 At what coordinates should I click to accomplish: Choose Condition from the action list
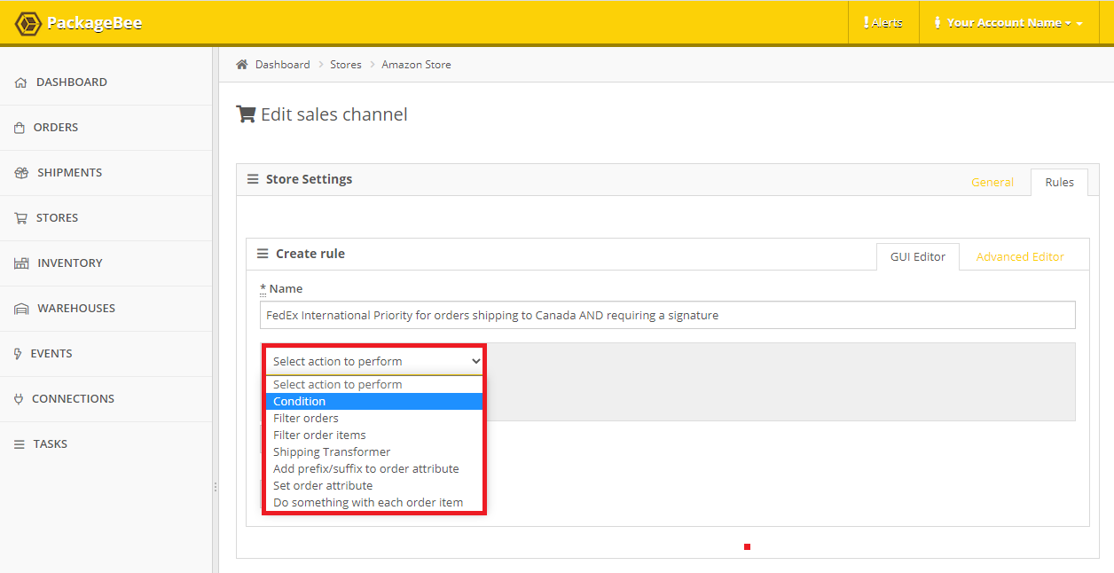[x=300, y=402]
